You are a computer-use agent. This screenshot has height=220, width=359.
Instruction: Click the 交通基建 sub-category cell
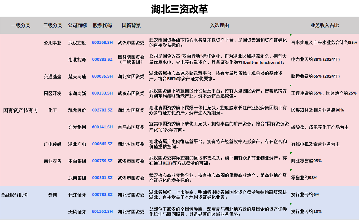point(53,76)
